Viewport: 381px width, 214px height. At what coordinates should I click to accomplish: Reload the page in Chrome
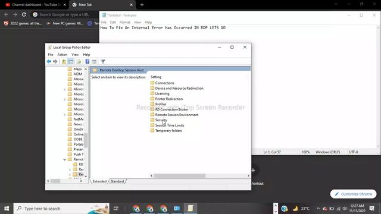pyautogui.click(x=24, y=14)
